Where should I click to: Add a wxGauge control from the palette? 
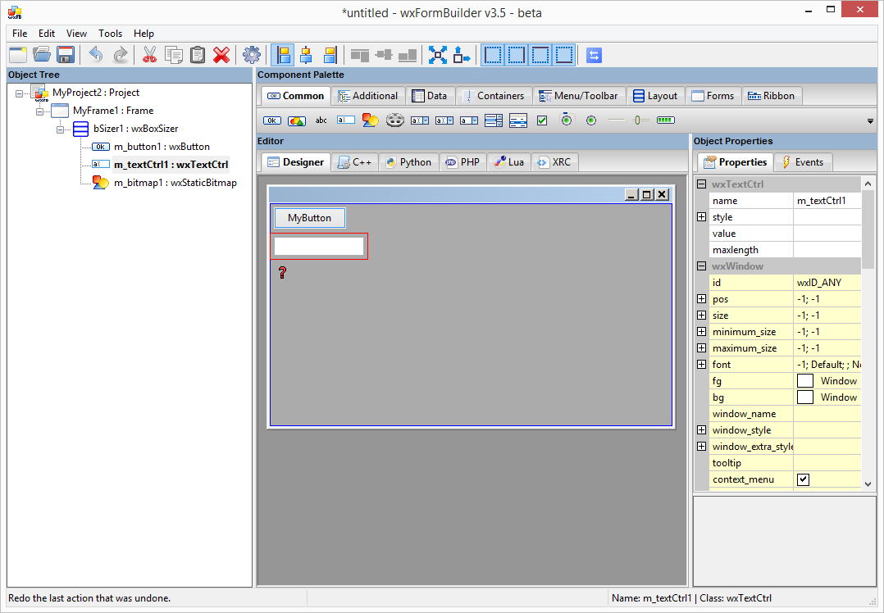pyautogui.click(x=665, y=120)
